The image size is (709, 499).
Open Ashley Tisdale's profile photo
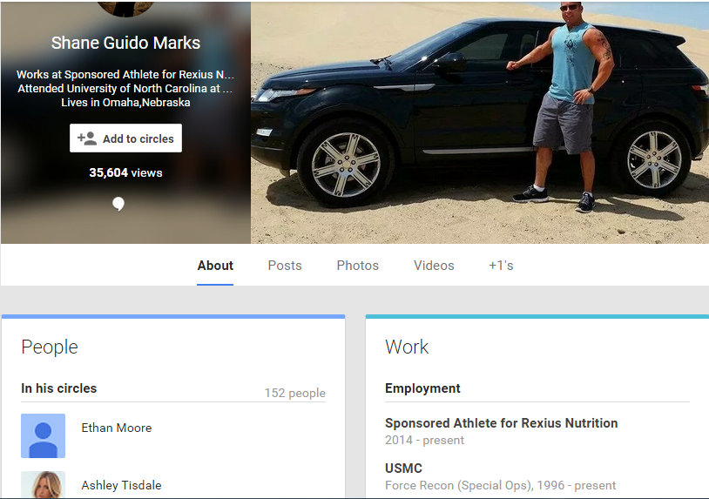tap(44, 485)
